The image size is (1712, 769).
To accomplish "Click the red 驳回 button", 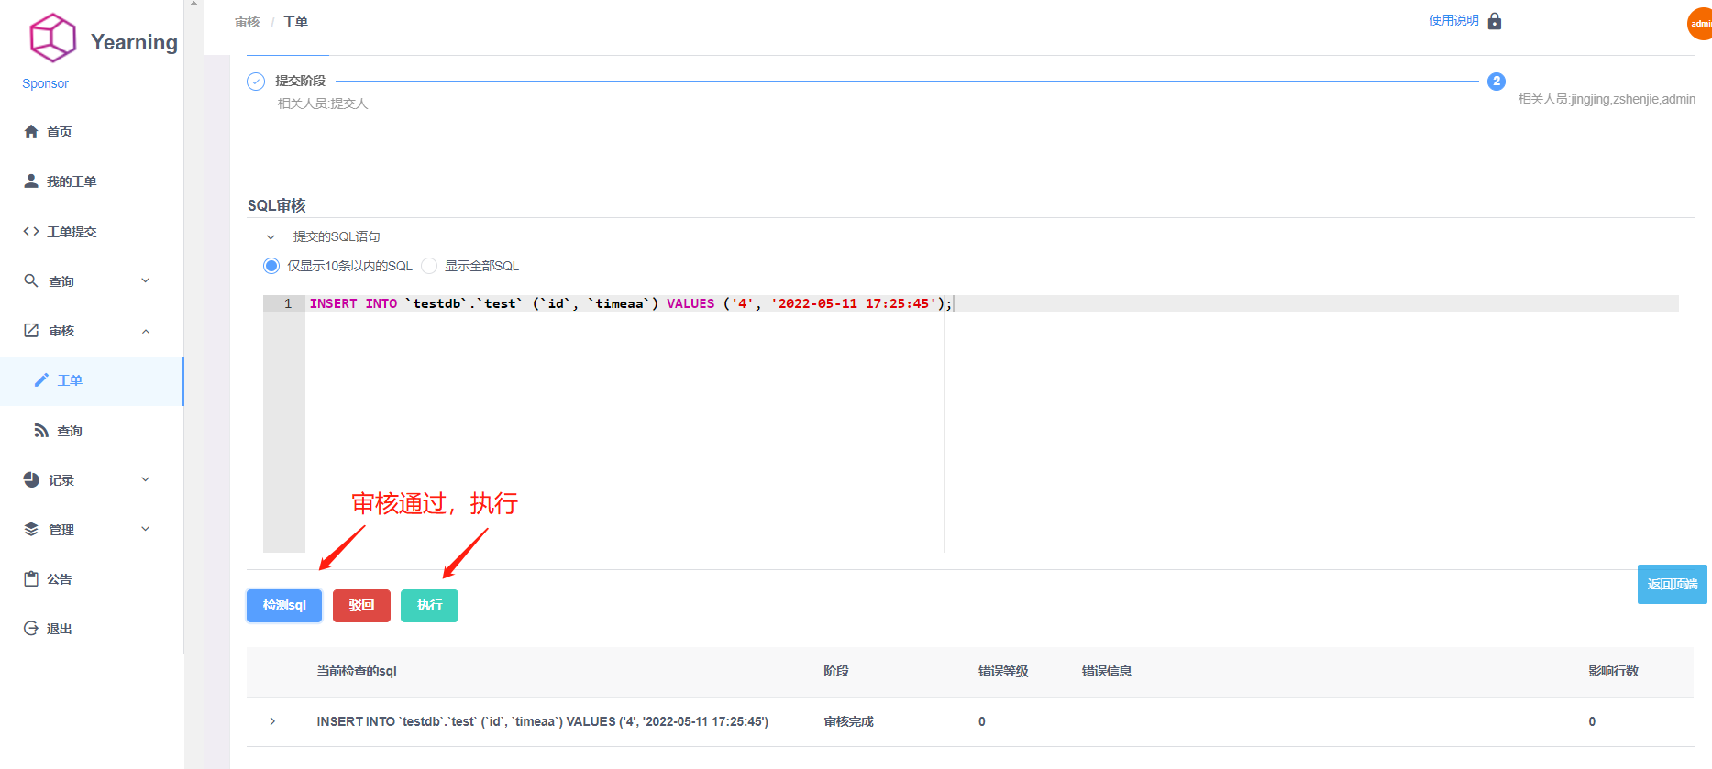I will point(361,606).
